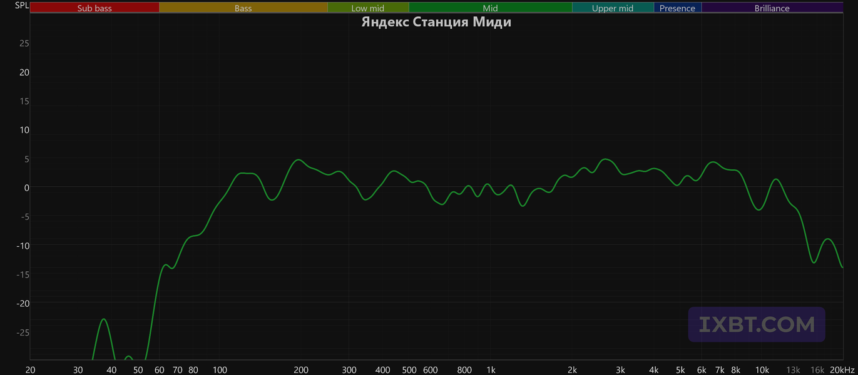Click the 20kHz frequency tick label
This screenshot has width=858, height=375.
[x=842, y=369]
